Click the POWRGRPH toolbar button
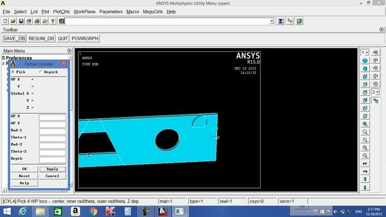Screen dimensions: 386x217 coord(85,39)
